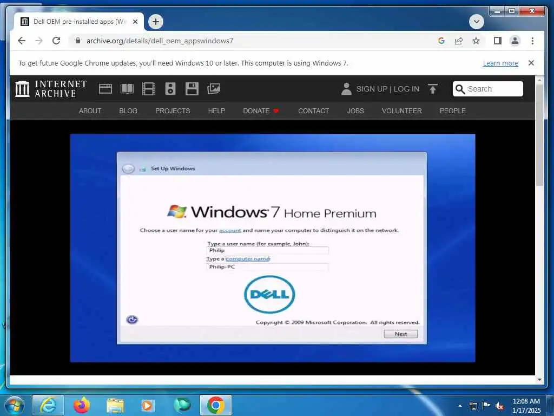Click the scrollbar down arrow
The height and width of the screenshot is (416, 554).
(539, 380)
